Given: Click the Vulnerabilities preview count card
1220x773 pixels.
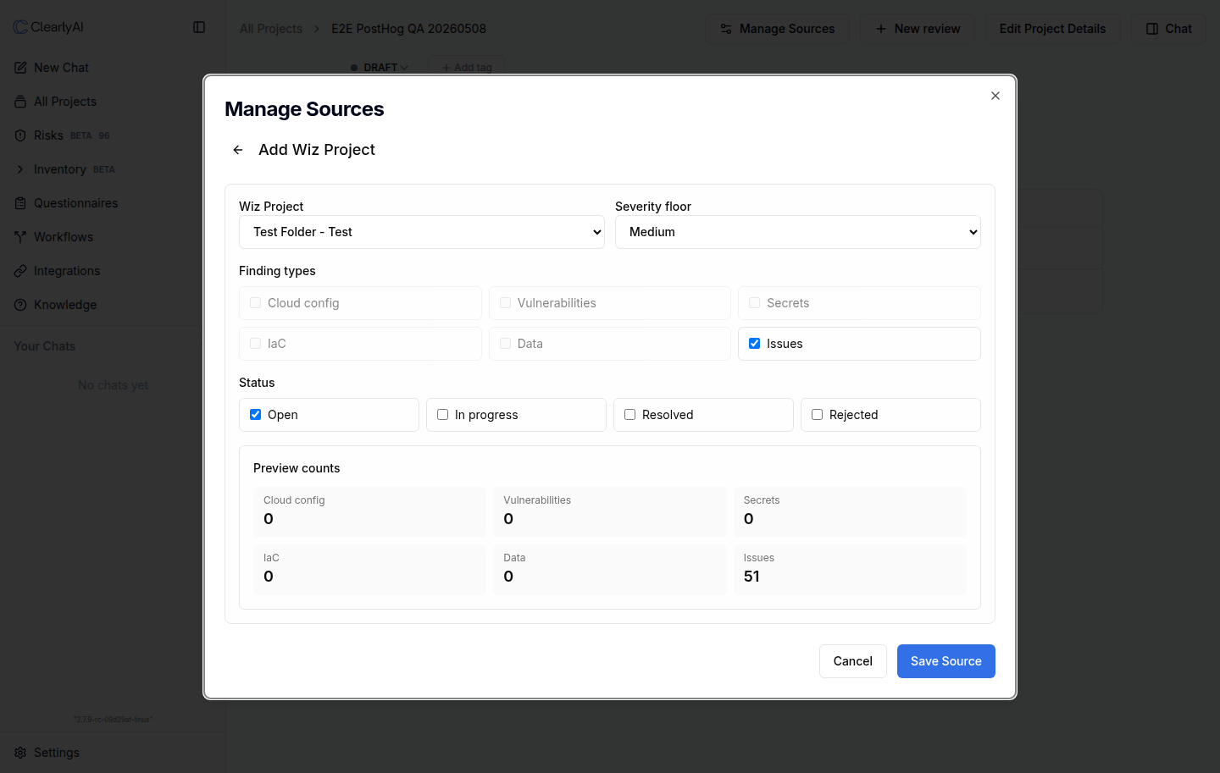Looking at the screenshot, I should [610, 511].
